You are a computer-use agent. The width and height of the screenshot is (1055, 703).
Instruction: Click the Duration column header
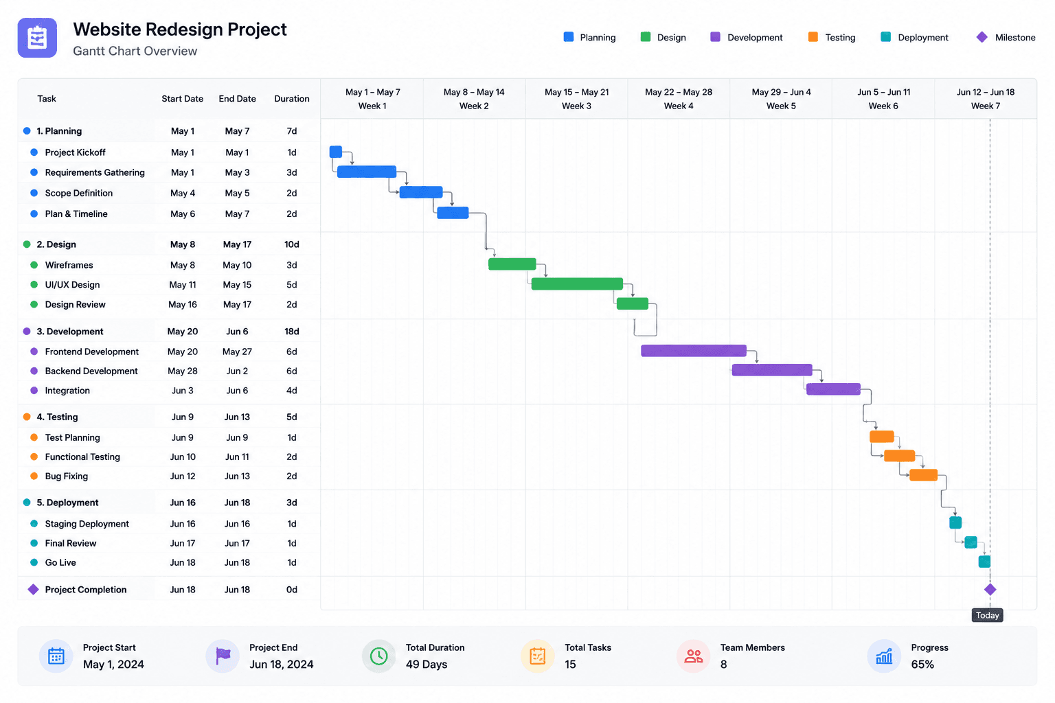click(292, 99)
